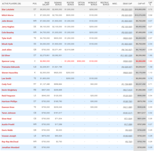Open Star Lotulelei dead cap value

(127, 9)
